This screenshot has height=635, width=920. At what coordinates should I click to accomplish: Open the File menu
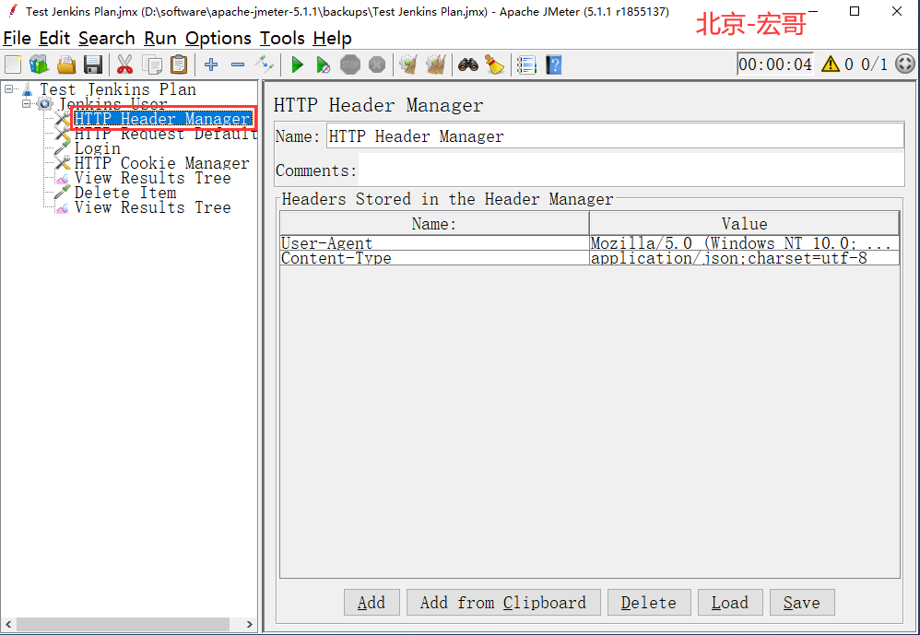coord(17,38)
